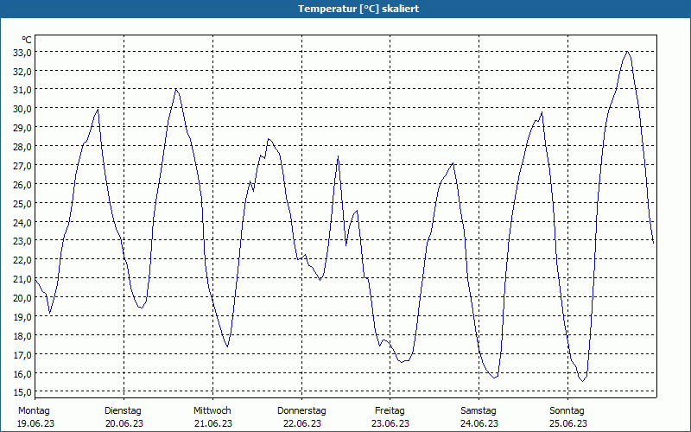
Task: Click the '23,0' y-axis label
Action: (x=22, y=241)
